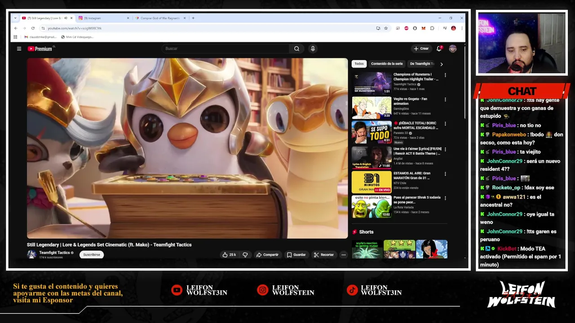The height and width of the screenshot is (323, 575).
Task: Open YouTube notifications bell
Action: 439,48
